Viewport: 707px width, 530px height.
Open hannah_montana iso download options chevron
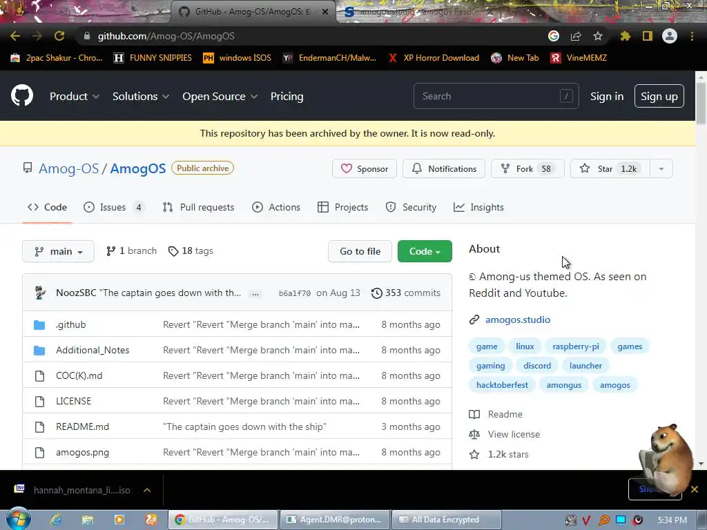pyautogui.click(x=147, y=490)
